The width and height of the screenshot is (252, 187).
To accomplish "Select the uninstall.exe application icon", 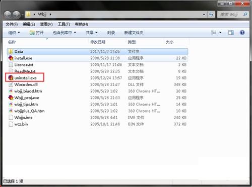I will (11, 78).
